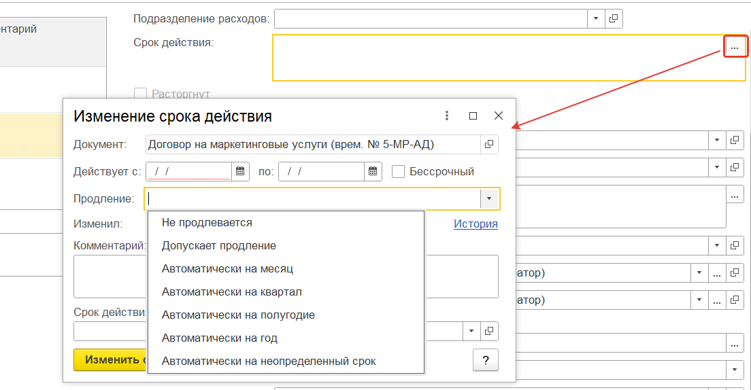The height and width of the screenshot is (390, 751).
Task: Toggle the Расторгнут checkbox
Action: pos(141,94)
